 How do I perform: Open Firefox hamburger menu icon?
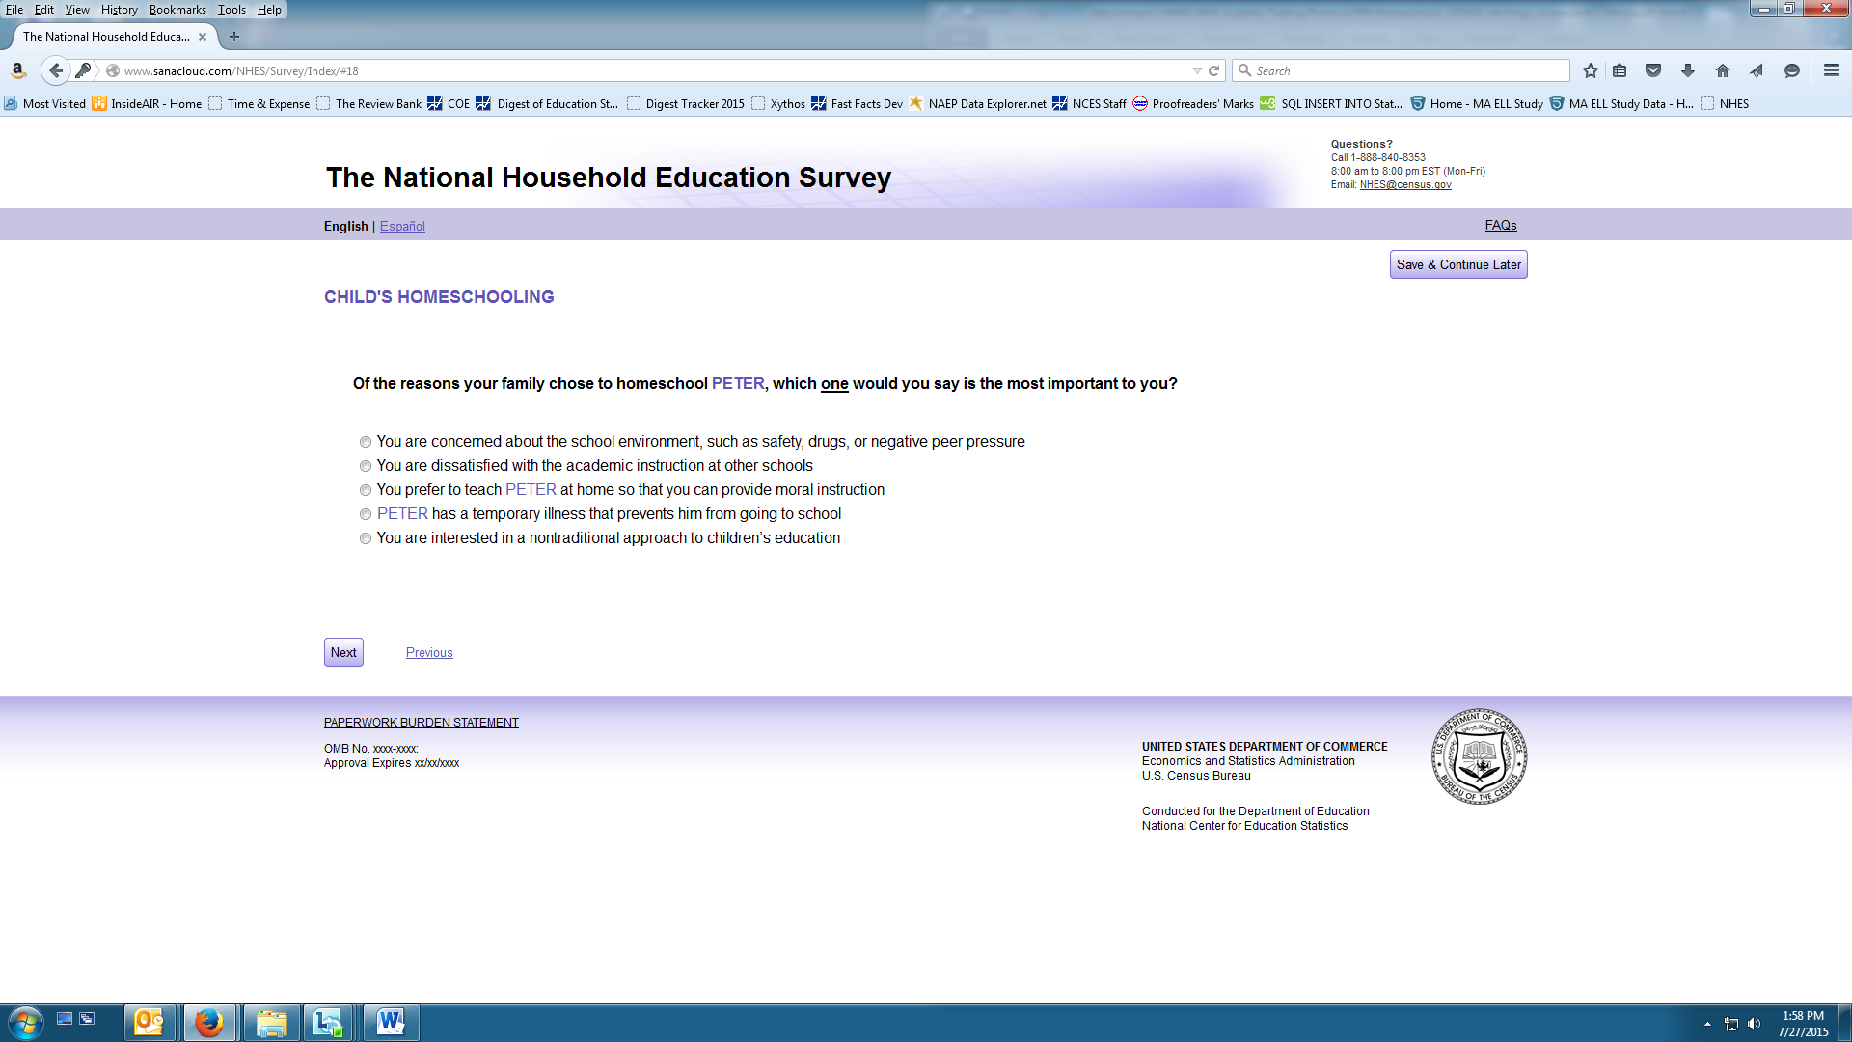1832,70
